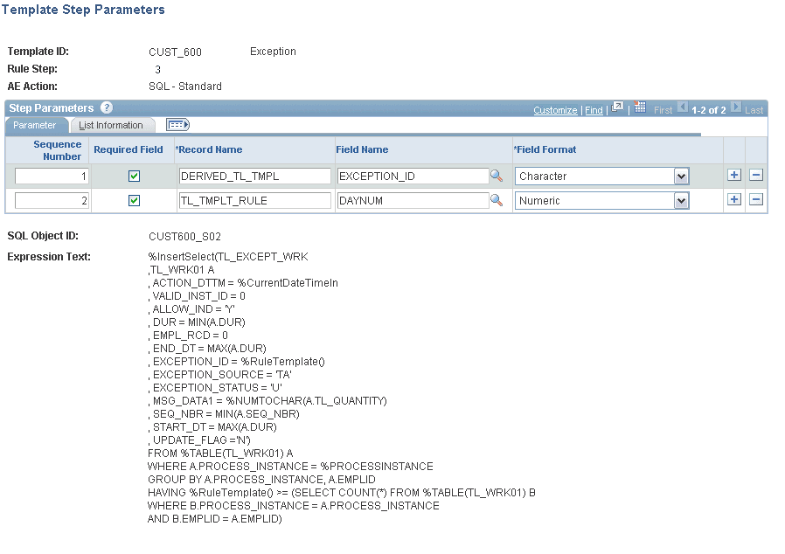Click the Customize link
Image resolution: width=785 pixels, height=554 pixels.
pos(555,110)
